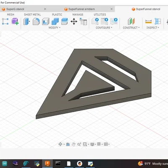Open the 91°F weather widget

coord(153,163)
